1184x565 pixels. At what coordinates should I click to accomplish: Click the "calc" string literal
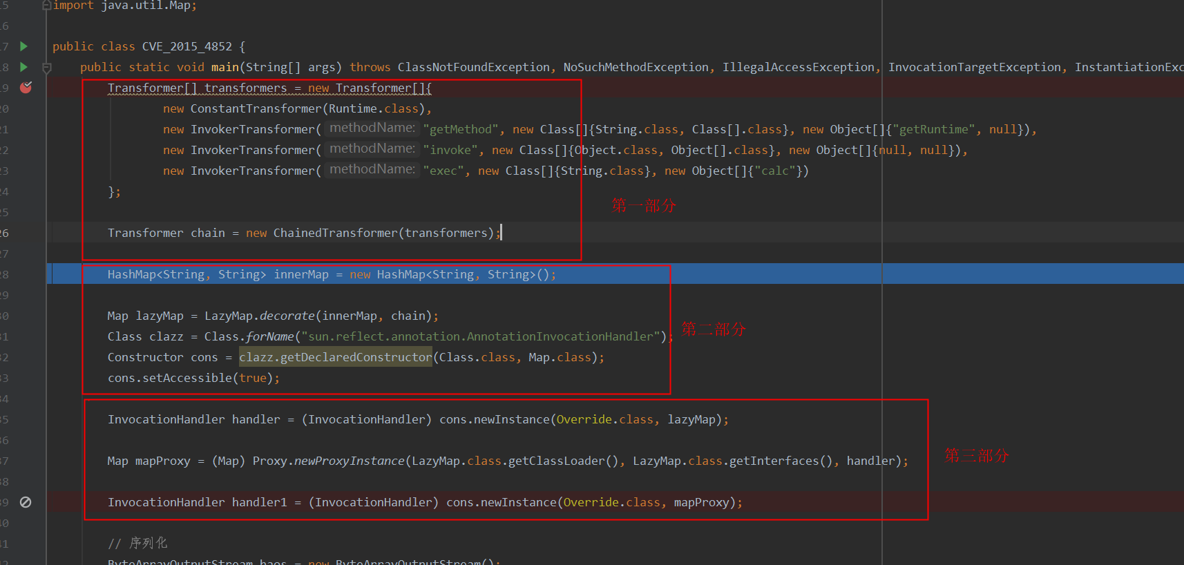[x=775, y=171]
